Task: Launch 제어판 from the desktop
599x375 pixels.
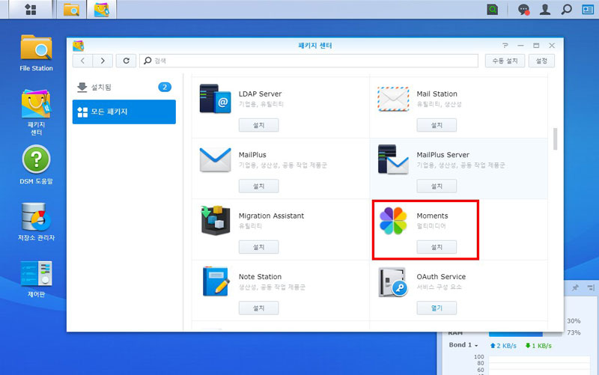Action: 36,278
